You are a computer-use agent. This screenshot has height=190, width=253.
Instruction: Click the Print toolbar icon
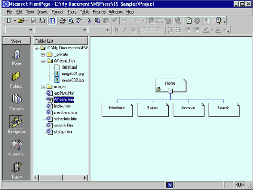[62, 21]
